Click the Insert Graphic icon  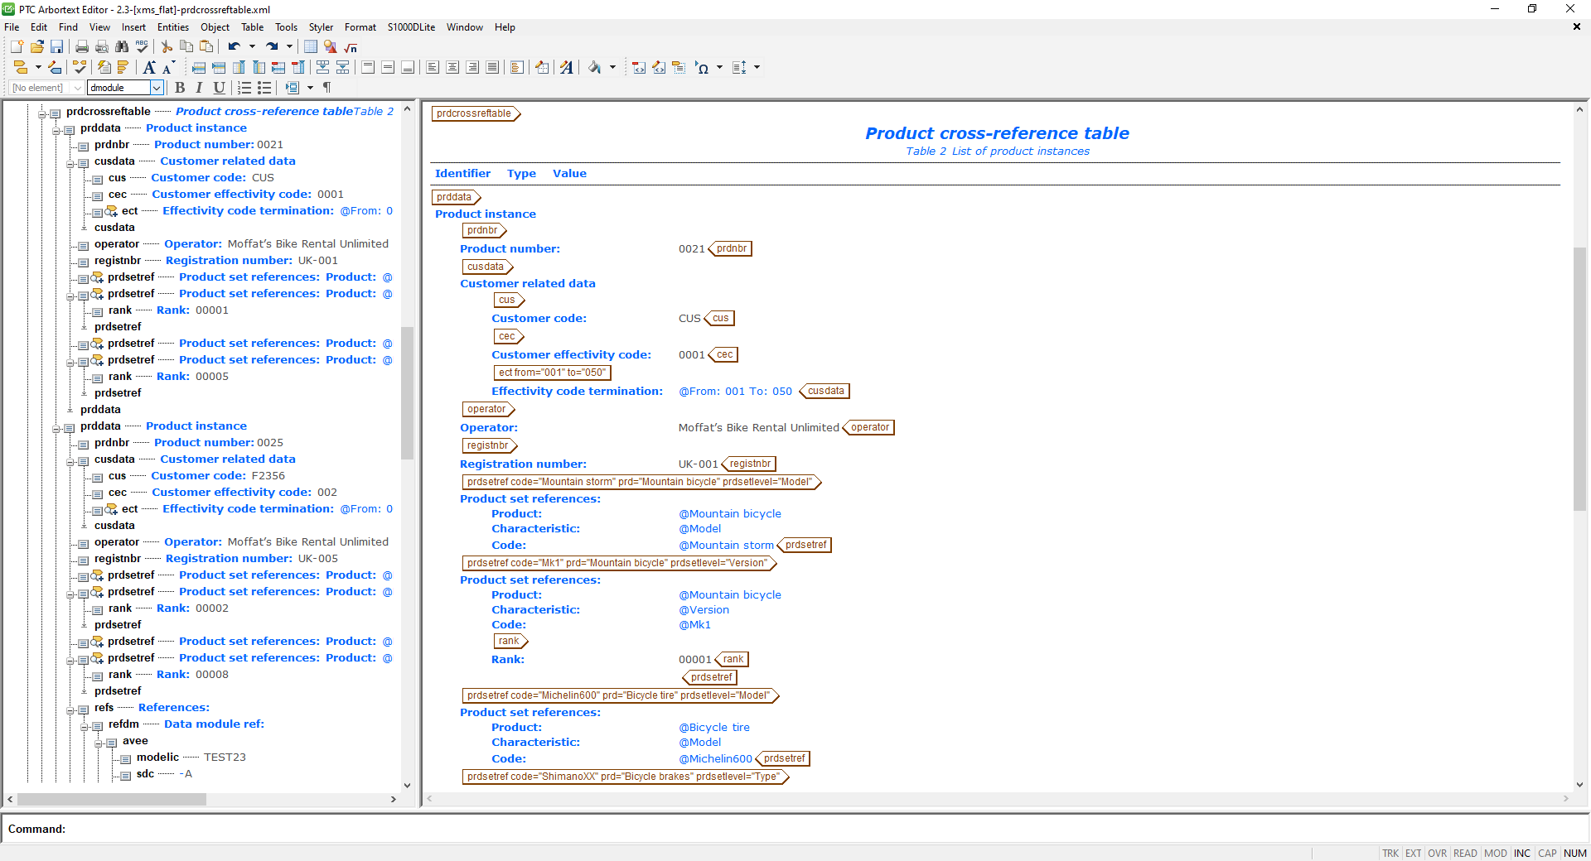click(328, 47)
